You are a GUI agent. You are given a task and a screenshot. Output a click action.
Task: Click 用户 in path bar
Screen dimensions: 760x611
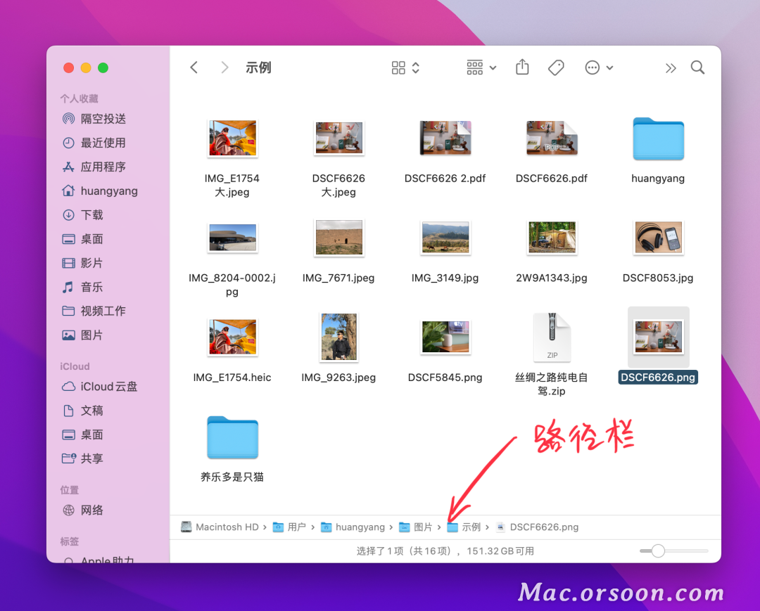289,527
